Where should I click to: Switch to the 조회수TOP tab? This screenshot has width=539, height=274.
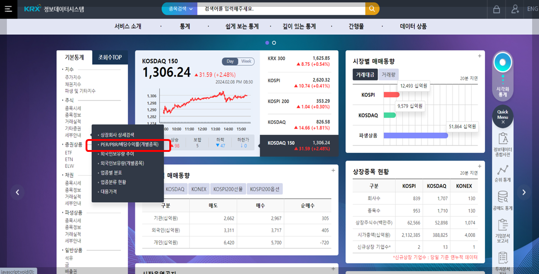pos(110,58)
